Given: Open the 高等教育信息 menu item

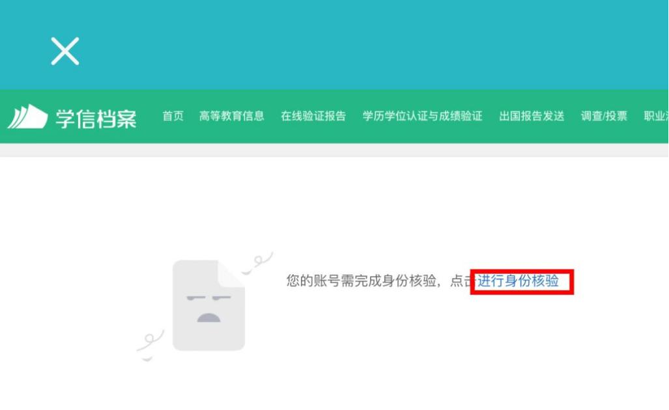Looking at the screenshot, I should click(x=232, y=116).
